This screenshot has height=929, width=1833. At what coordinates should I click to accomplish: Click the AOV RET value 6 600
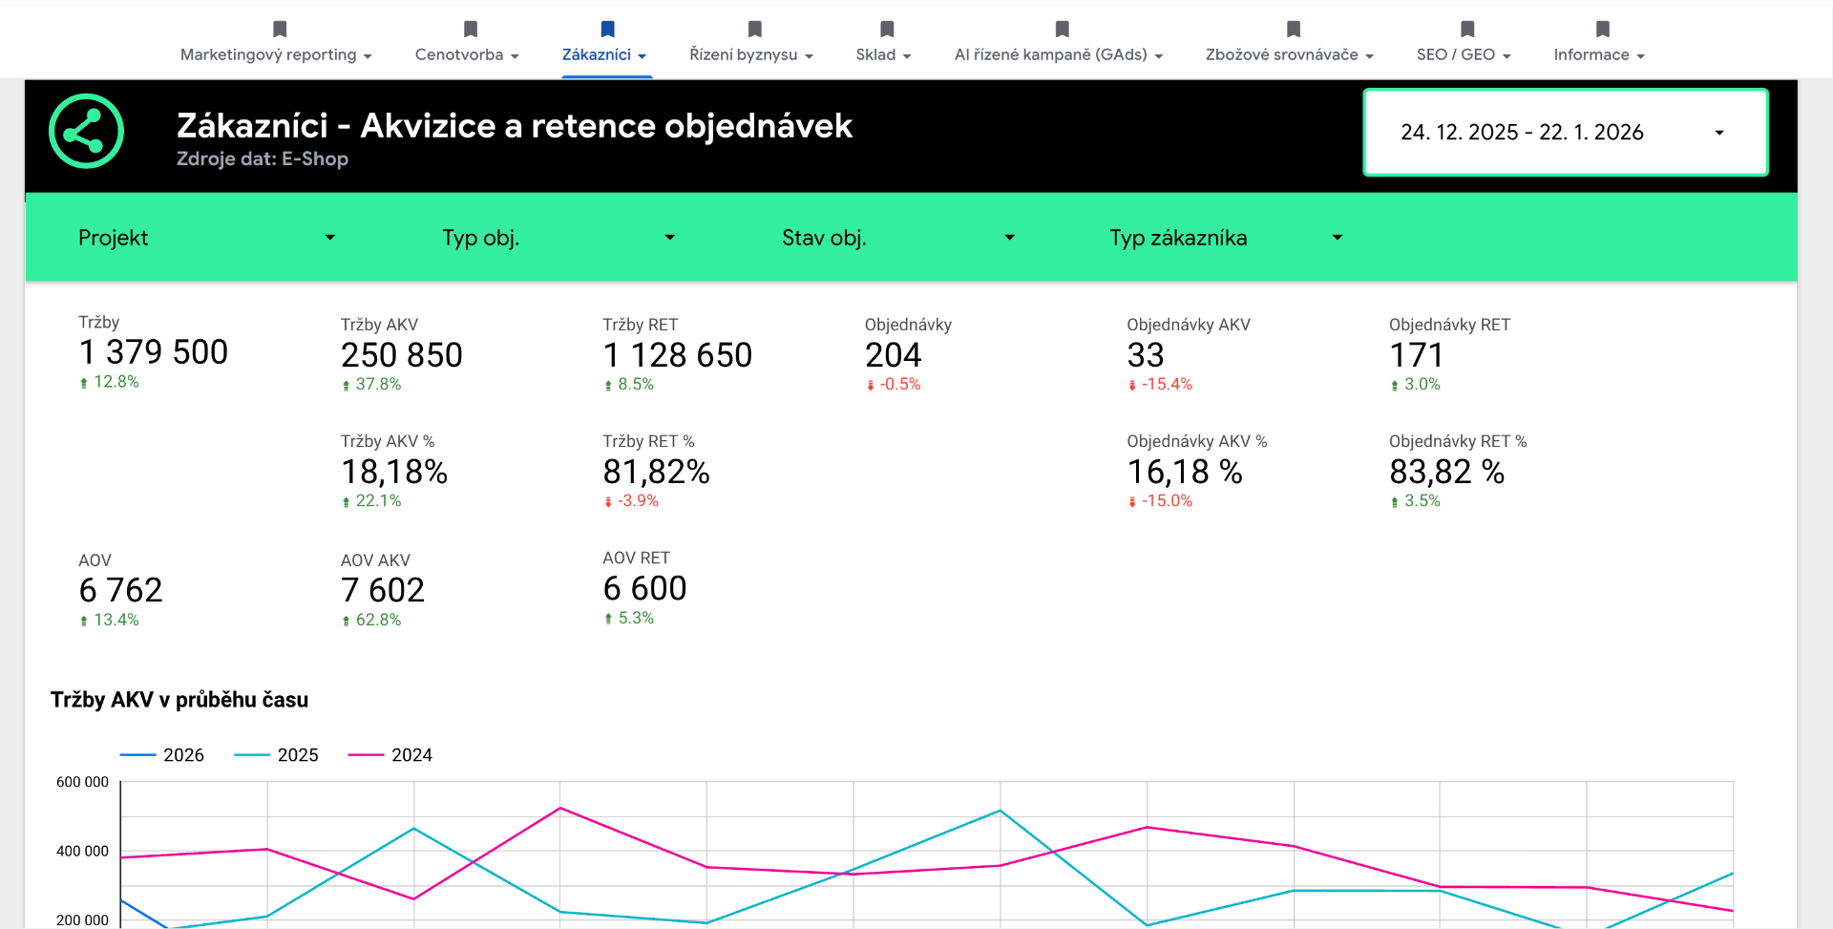coord(645,588)
